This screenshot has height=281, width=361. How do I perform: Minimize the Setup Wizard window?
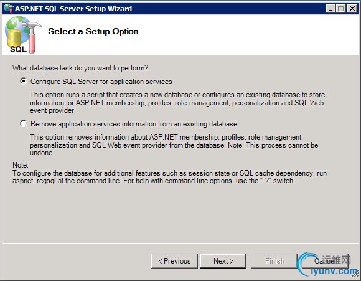point(331,9)
